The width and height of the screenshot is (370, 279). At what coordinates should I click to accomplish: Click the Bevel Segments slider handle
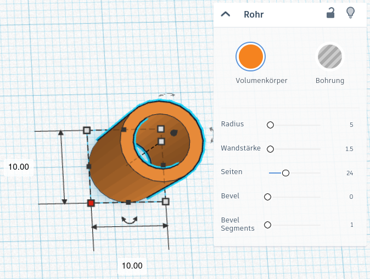pos(267,225)
